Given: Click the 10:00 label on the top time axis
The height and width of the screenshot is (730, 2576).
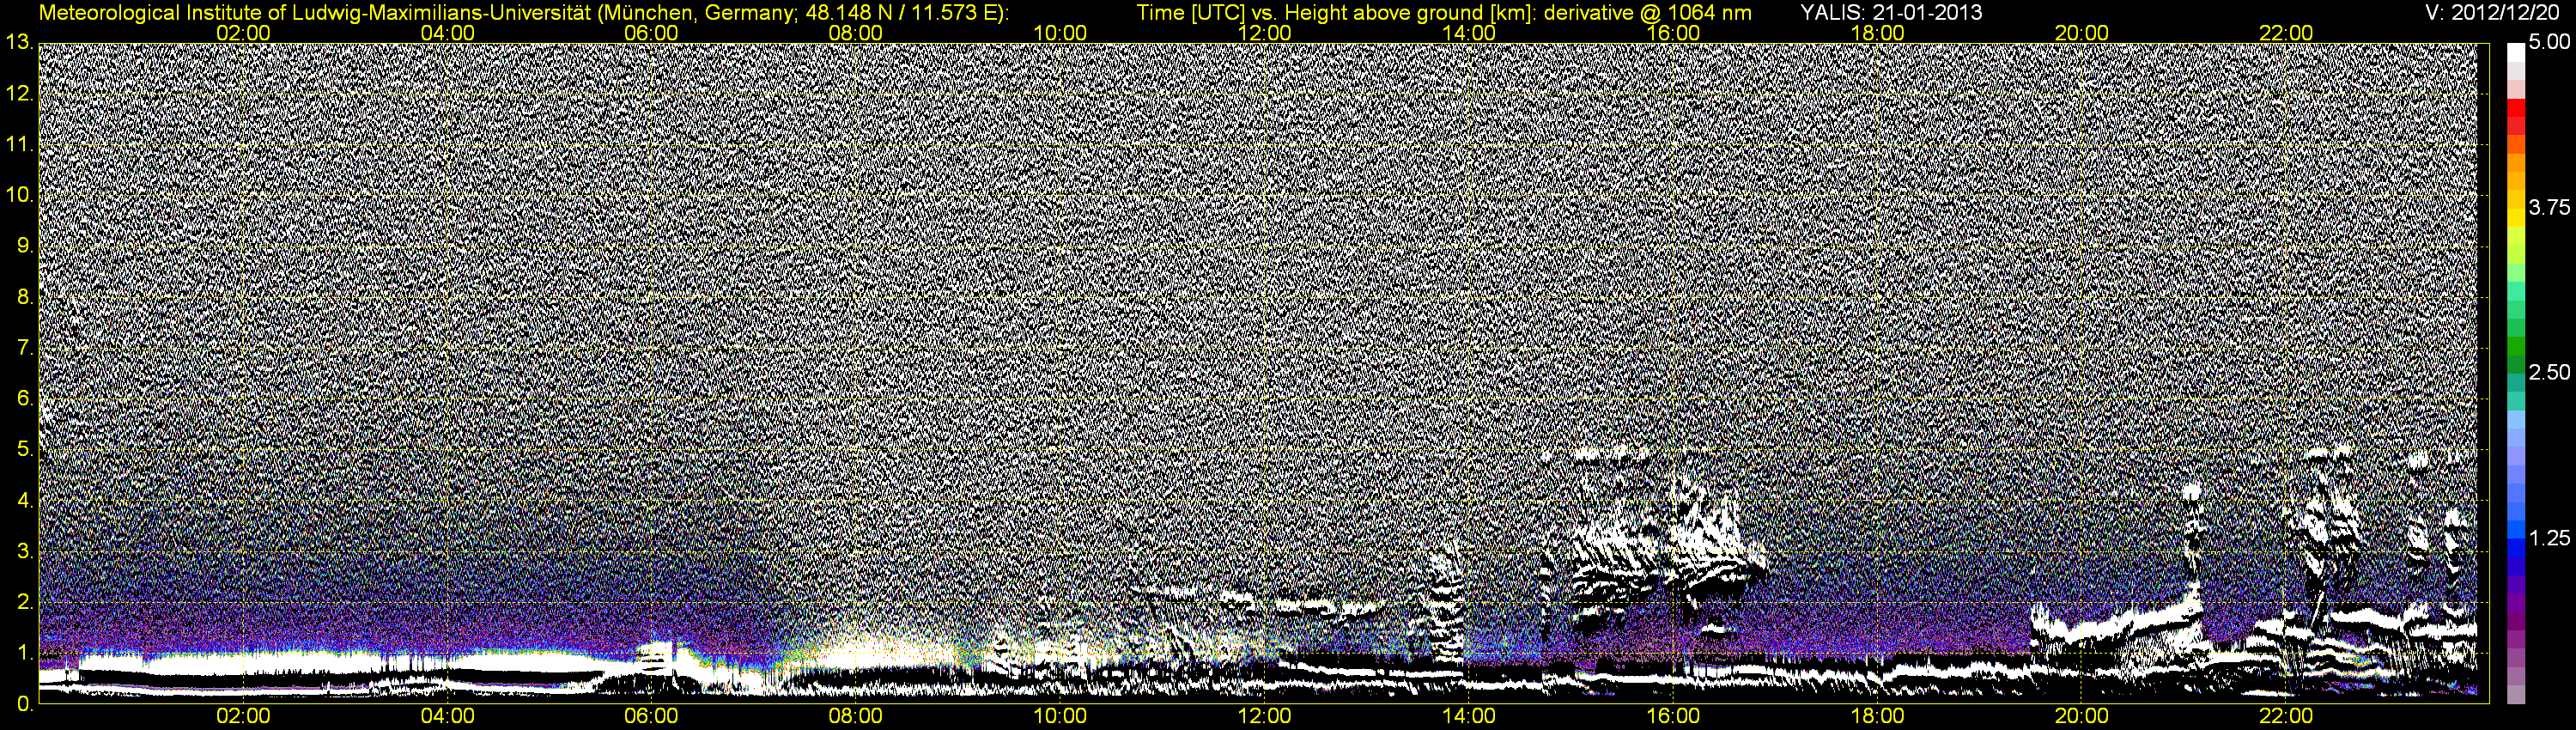Looking at the screenshot, I should coord(1060,33).
